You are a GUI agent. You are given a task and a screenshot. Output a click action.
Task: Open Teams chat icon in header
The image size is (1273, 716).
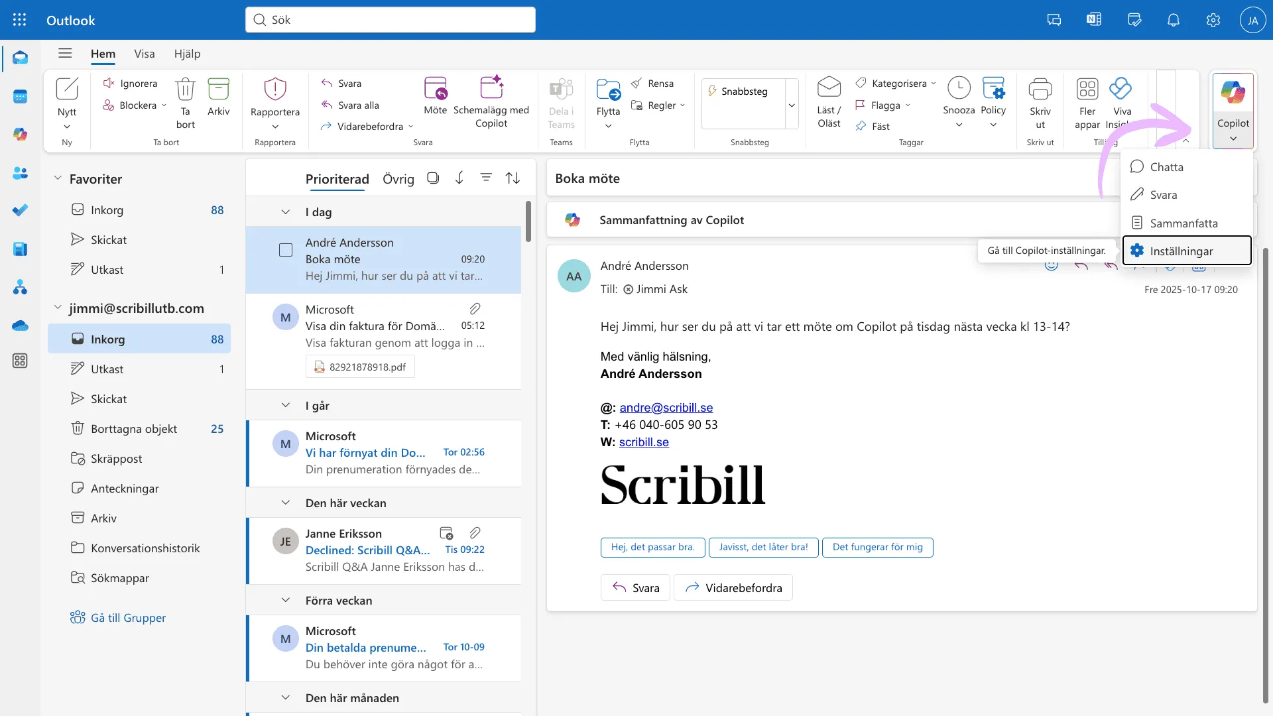[1054, 20]
